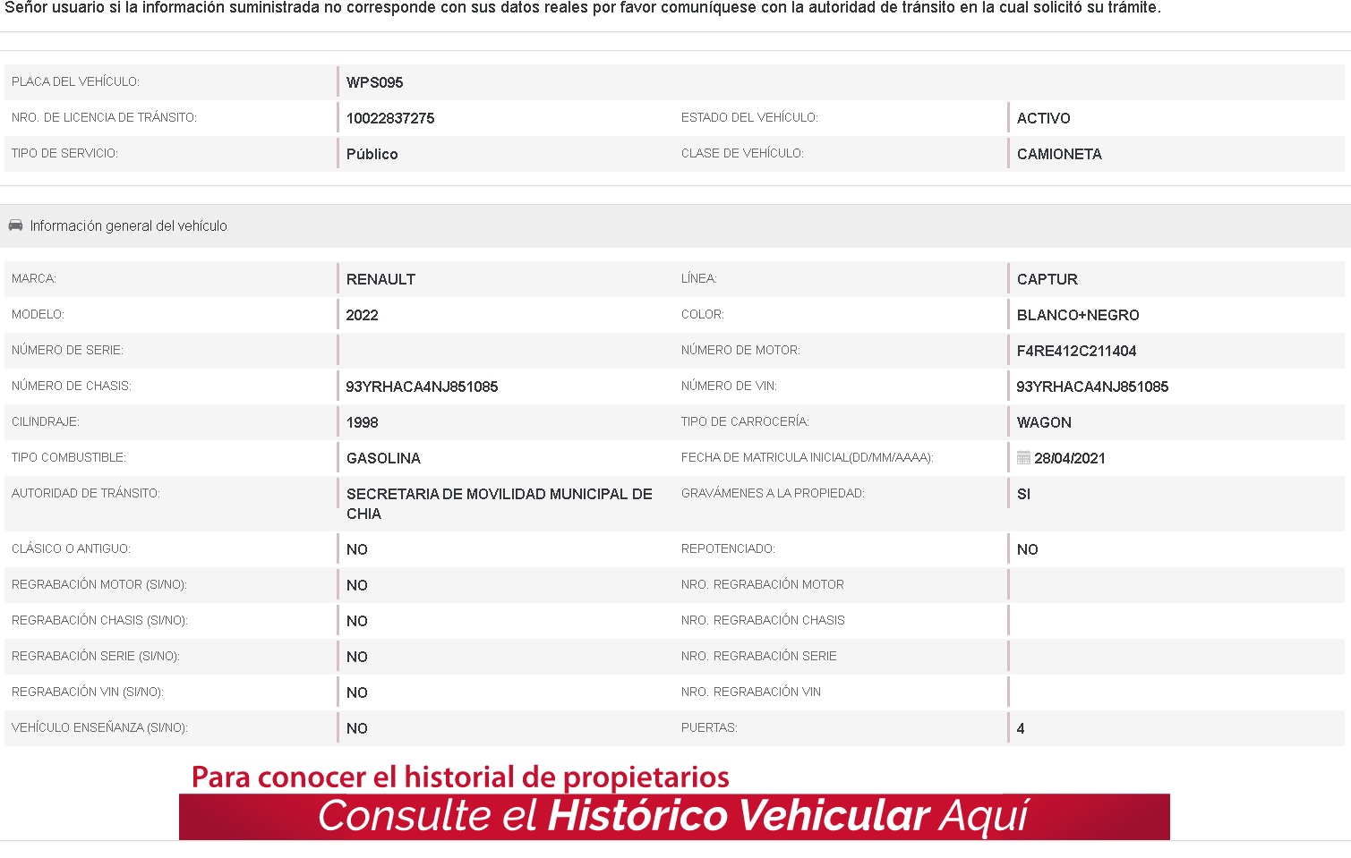Select the RENAULT brand value
This screenshot has width=1351, height=858.
click(x=381, y=279)
